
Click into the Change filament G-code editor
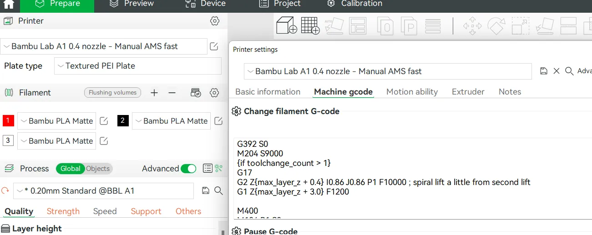coord(412,179)
